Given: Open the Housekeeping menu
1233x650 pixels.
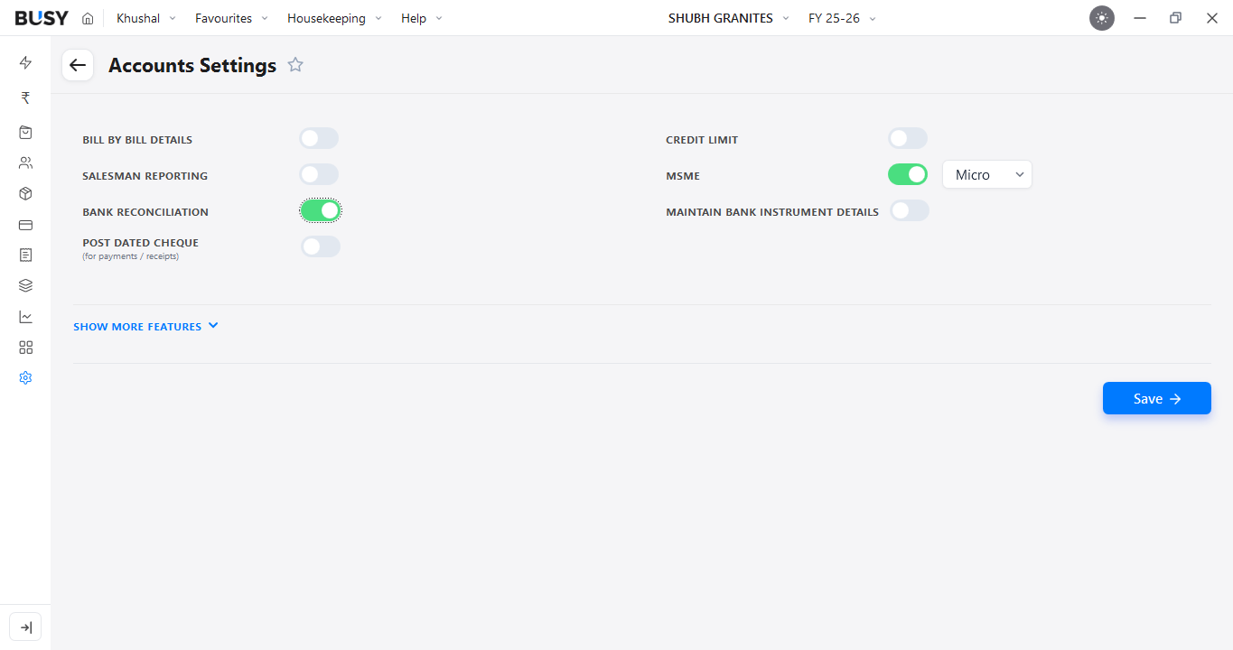Looking at the screenshot, I should (x=334, y=18).
